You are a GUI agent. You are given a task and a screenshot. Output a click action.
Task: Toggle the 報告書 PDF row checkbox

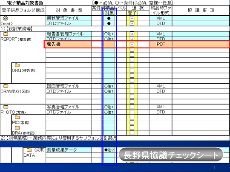point(132,44)
